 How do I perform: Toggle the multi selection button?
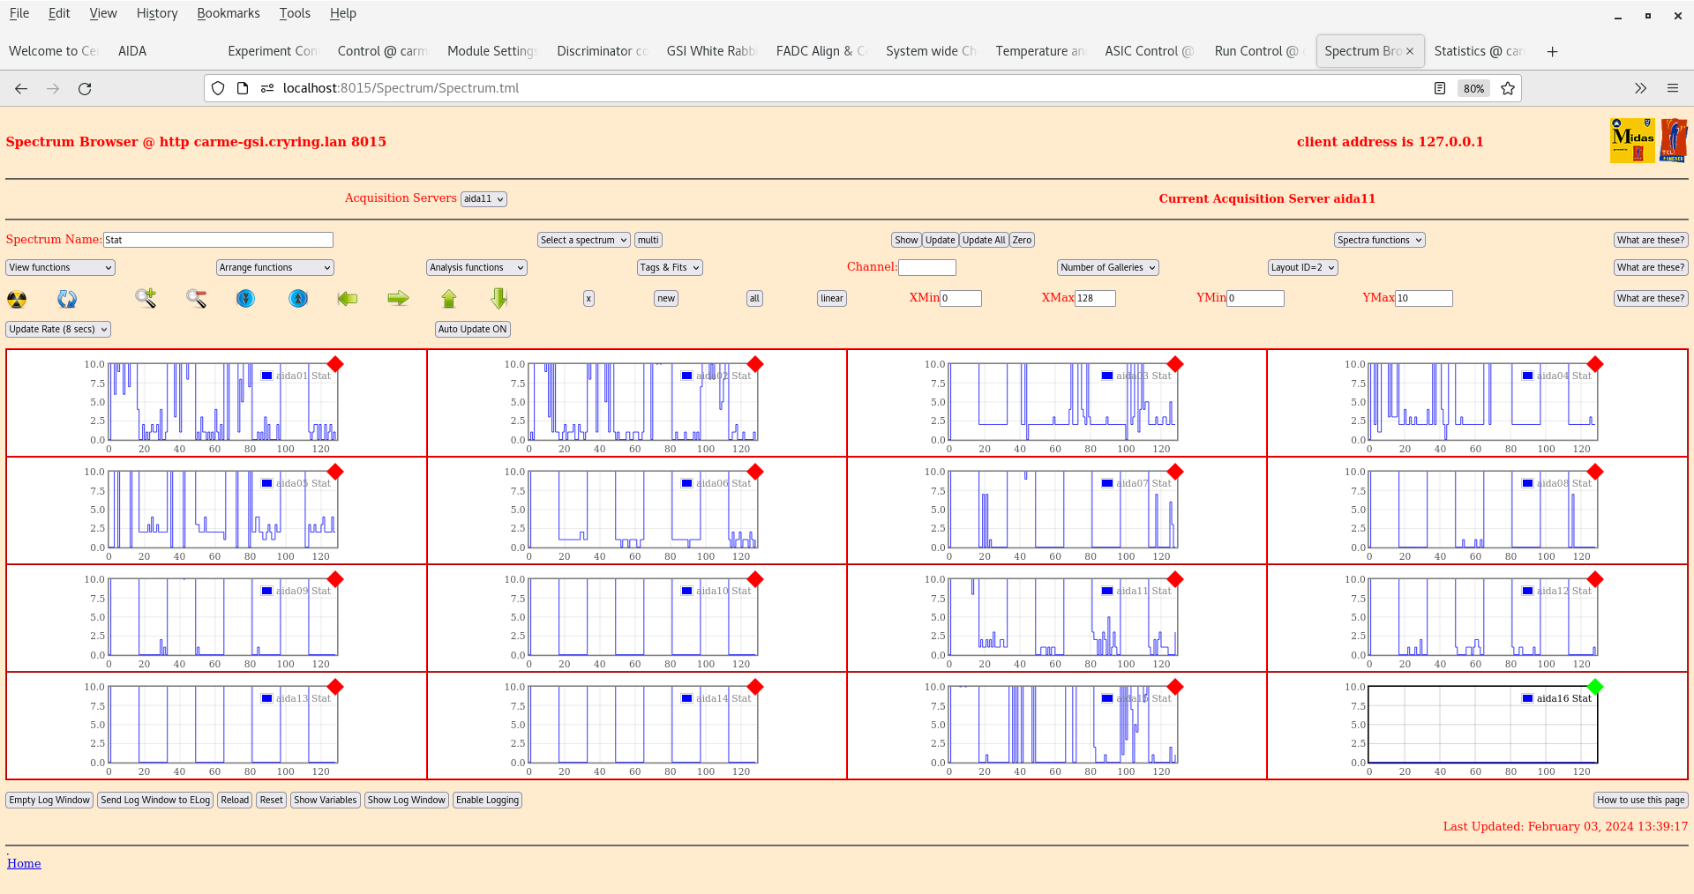coord(648,240)
